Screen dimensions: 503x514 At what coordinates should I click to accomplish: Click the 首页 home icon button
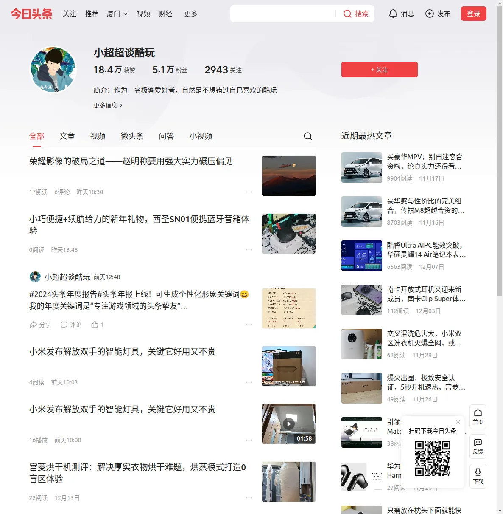click(478, 416)
